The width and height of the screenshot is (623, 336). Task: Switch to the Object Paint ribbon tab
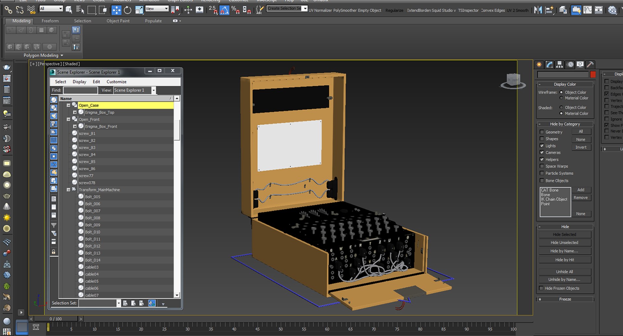tap(118, 21)
